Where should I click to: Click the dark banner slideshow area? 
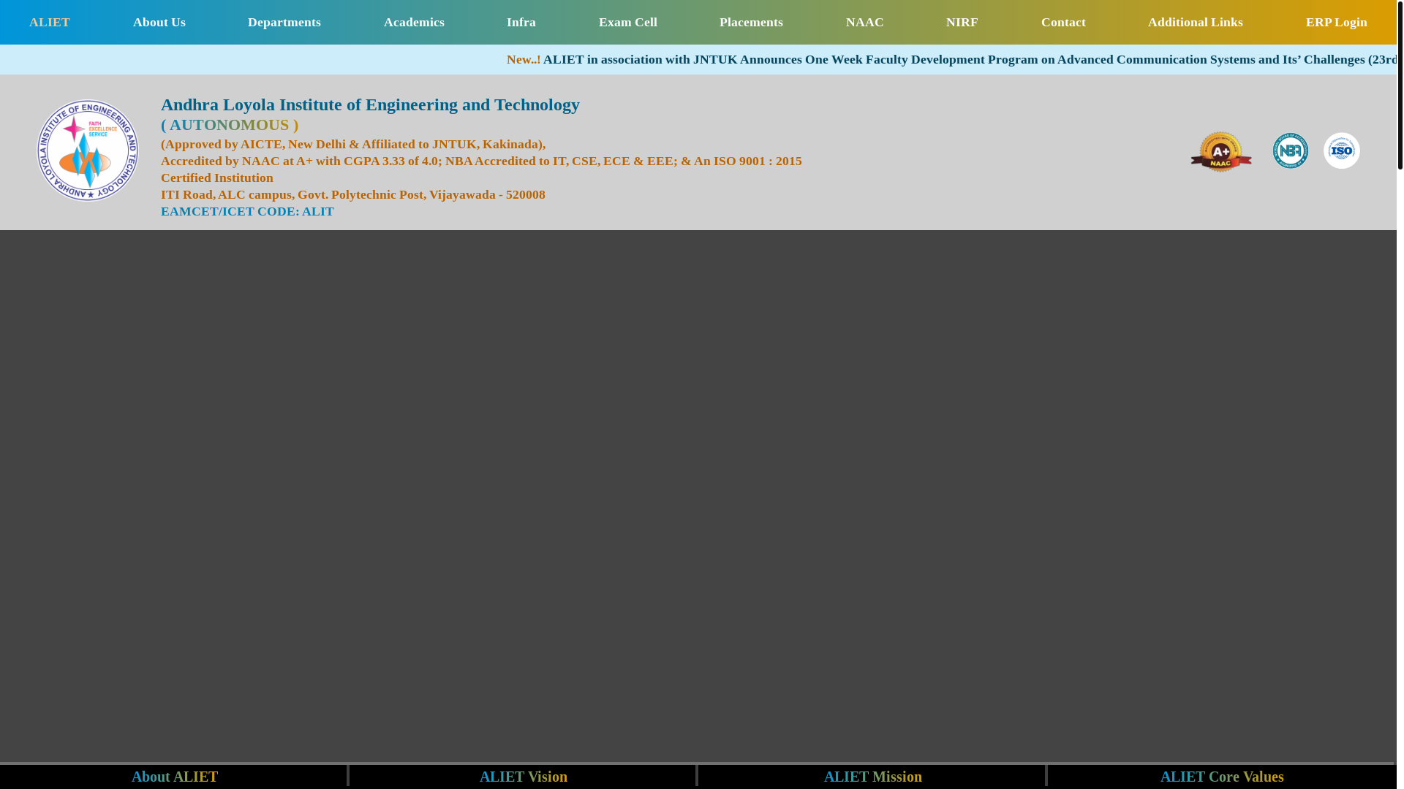click(x=698, y=496)
